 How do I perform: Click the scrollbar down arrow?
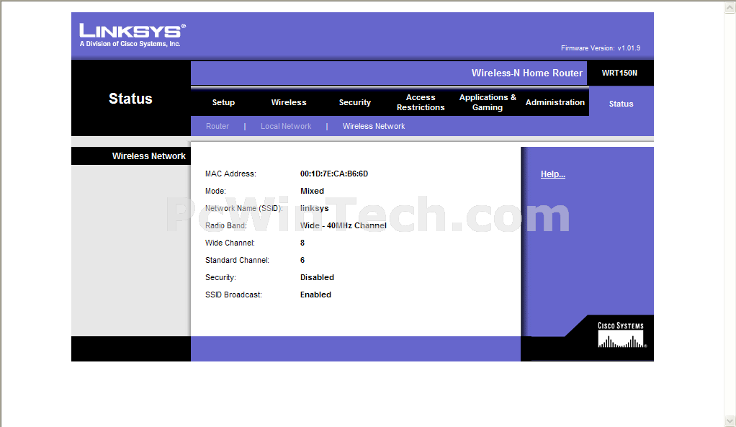(730, 421)
